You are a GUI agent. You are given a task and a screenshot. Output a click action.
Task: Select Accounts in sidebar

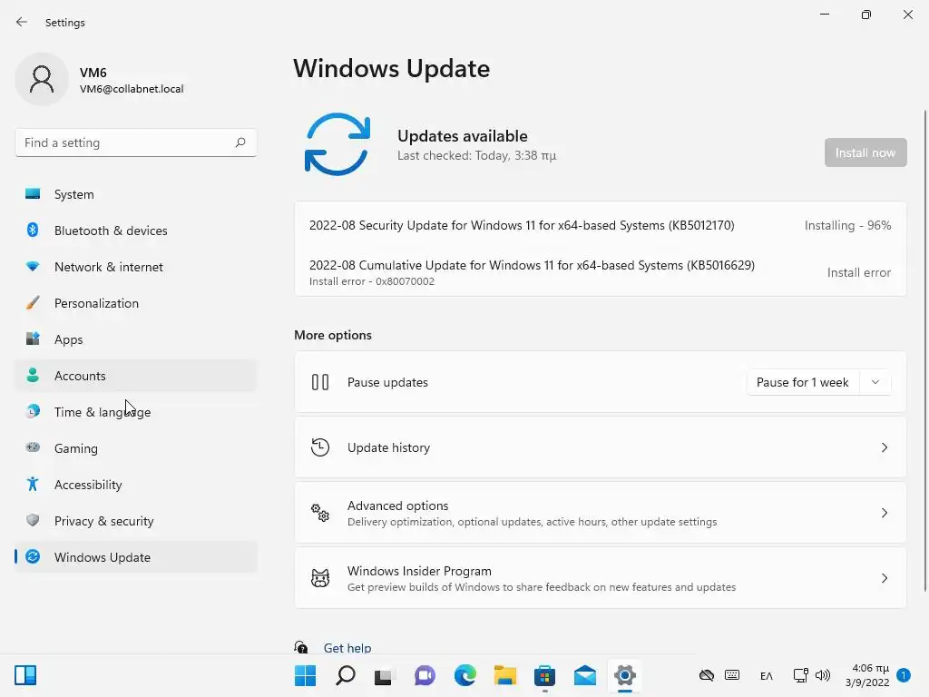pos(136,375)
